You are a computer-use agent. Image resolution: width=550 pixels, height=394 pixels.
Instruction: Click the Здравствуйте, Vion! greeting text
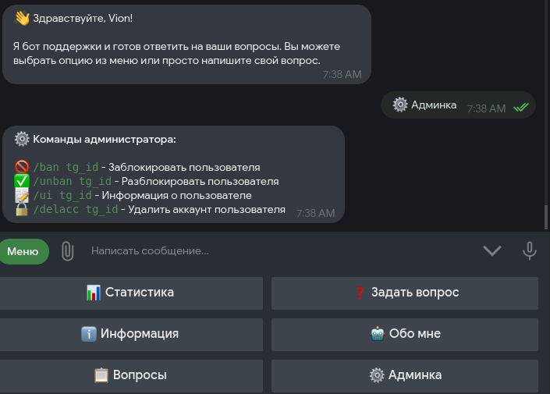click(83, 18)
